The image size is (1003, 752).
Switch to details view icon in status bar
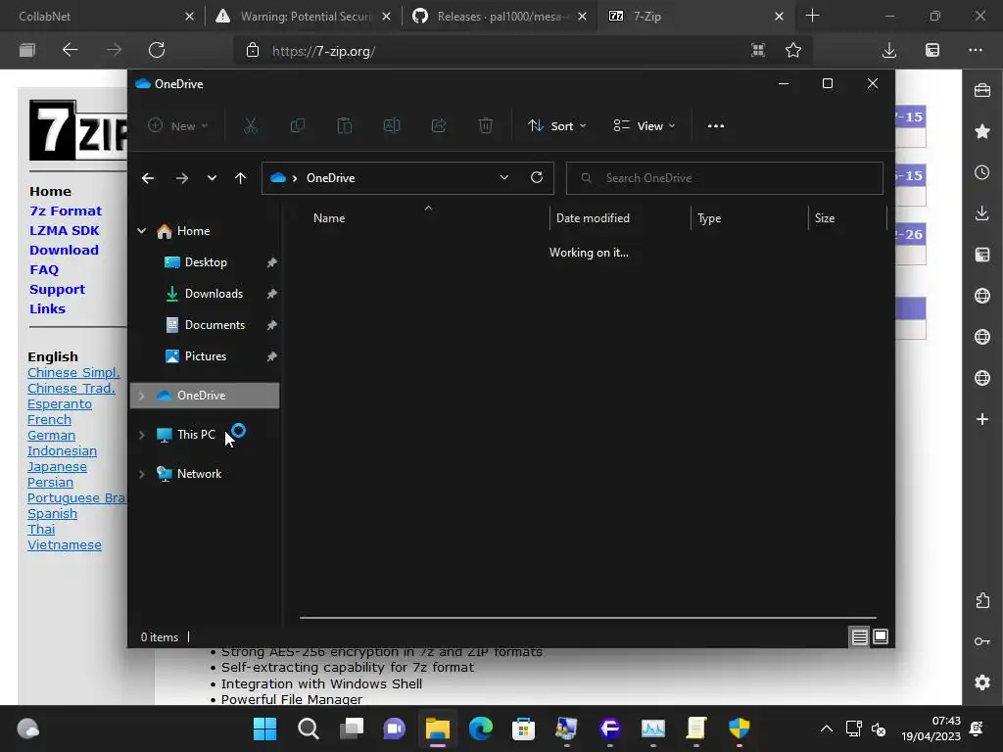coord(859,636)
